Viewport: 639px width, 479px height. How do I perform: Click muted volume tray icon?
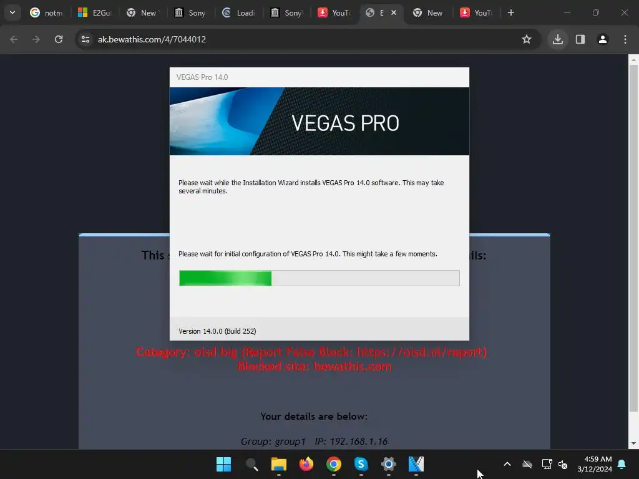tap(563, 464)
